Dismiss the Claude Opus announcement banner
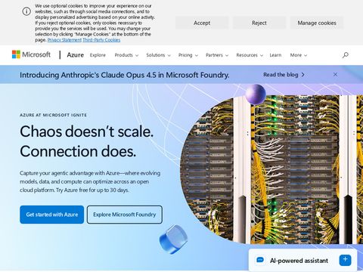The image size is (363, 272). click(335, 75)
